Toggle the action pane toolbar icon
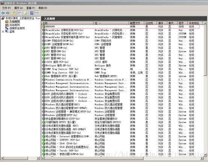 37,13
